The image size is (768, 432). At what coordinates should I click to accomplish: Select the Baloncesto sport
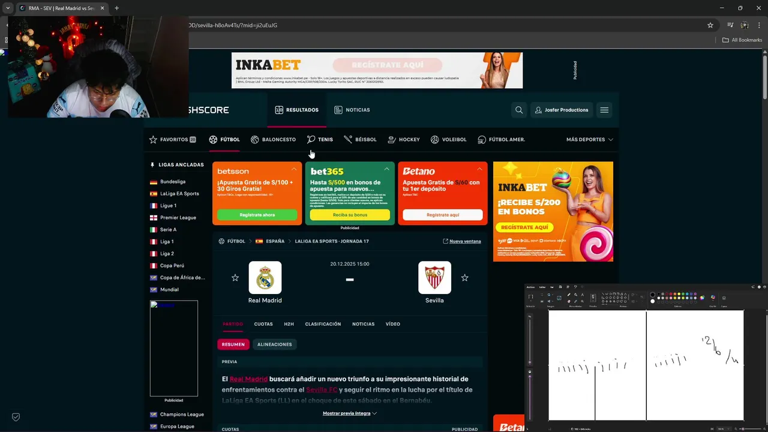(x=273, y=139)
